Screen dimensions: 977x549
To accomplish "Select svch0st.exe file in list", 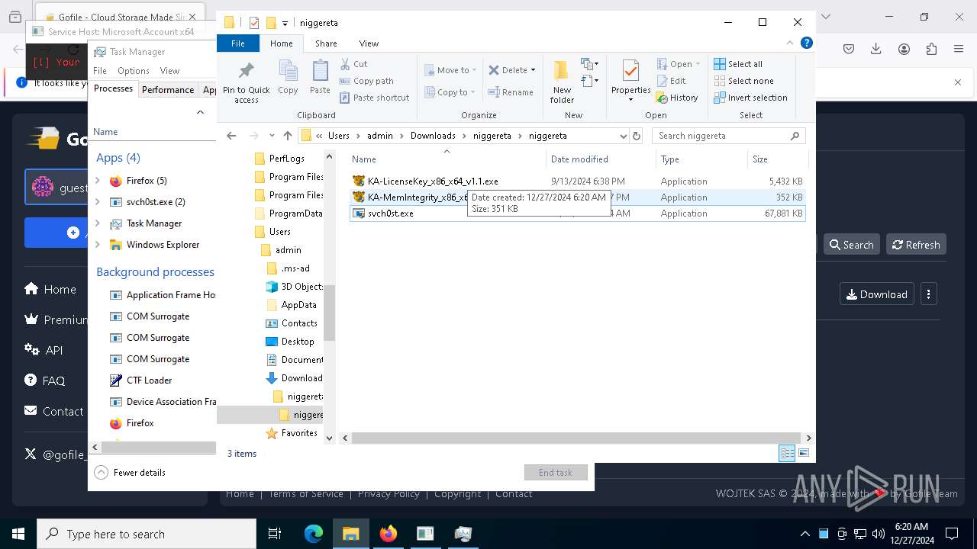I will click(x=576, y=213).
